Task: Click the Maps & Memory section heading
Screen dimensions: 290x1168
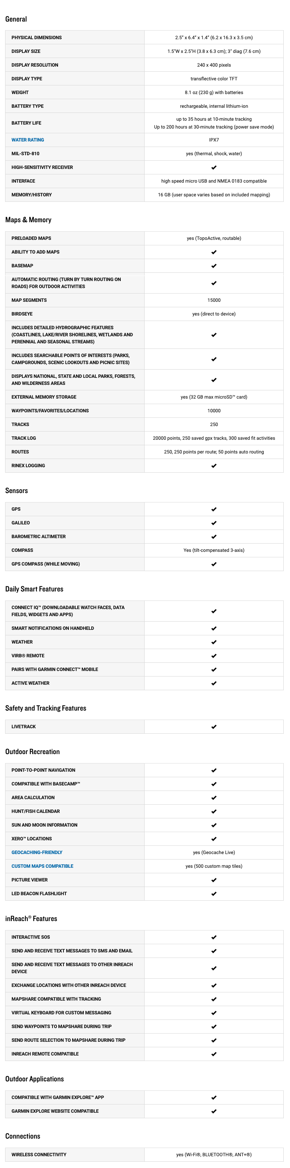Action: click(x=28, y=220)
